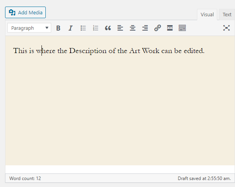Enter distraction-free writing mode
The height and width of the screenshot is (187, 235).
point(226,28)
